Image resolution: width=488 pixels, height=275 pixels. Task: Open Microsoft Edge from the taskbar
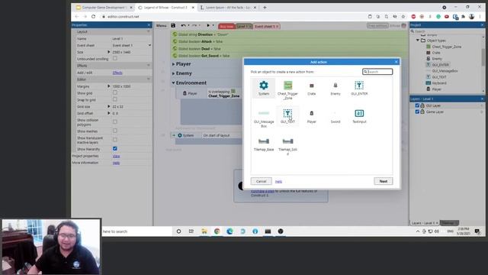pos(230,231)
